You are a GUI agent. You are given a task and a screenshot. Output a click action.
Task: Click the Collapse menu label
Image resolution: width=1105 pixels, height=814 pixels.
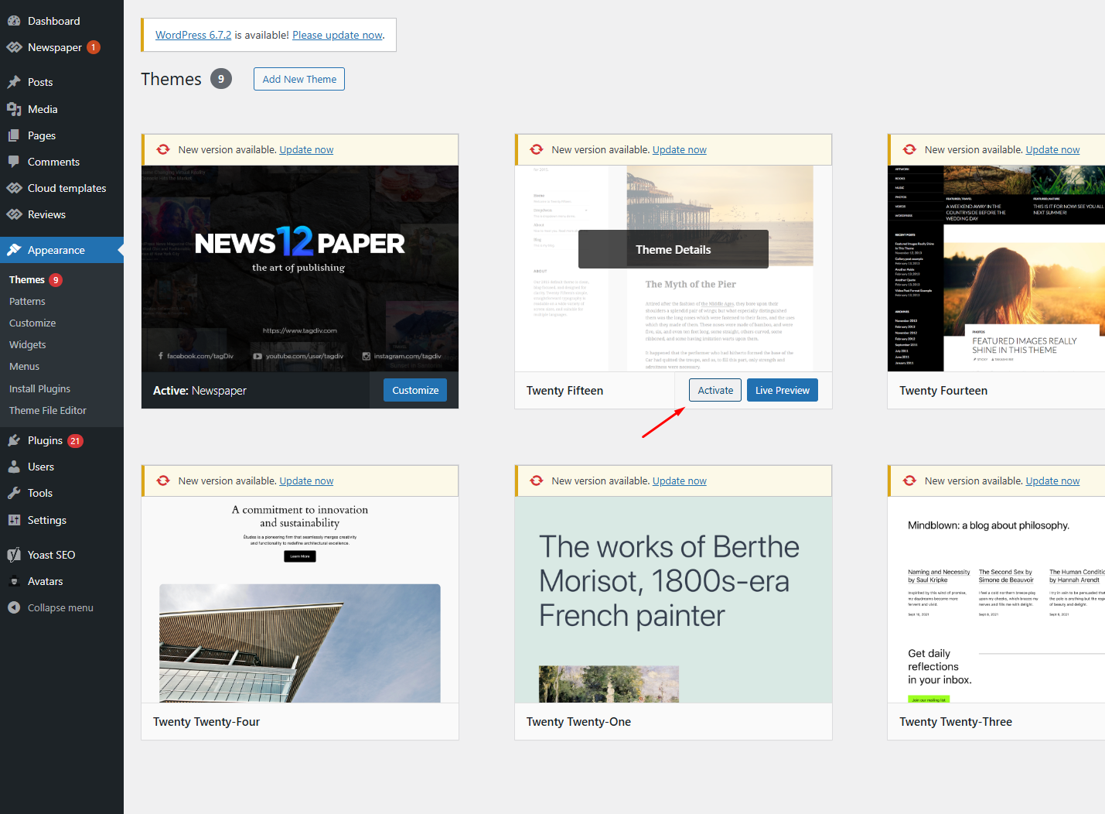60,607
